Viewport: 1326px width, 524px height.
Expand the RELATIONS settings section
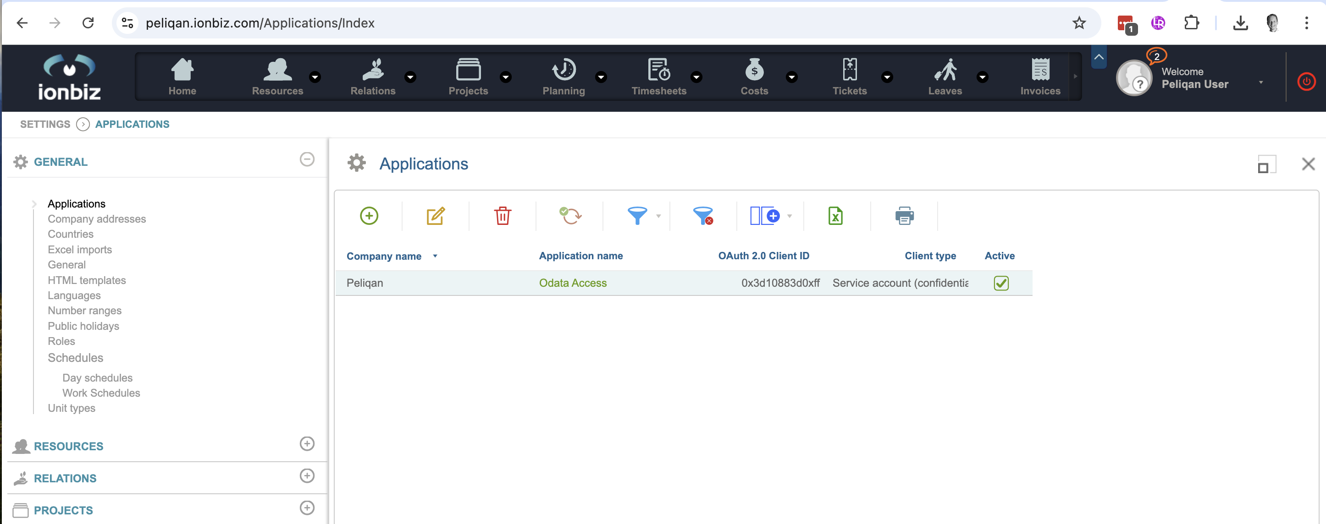[x=307, y=475]
